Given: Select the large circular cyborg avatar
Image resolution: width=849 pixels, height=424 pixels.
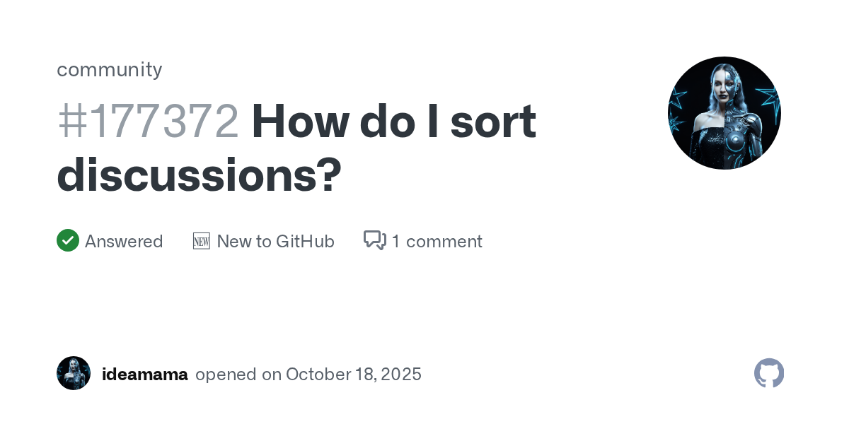Looking at the screenshot, I should pos(724,113).
